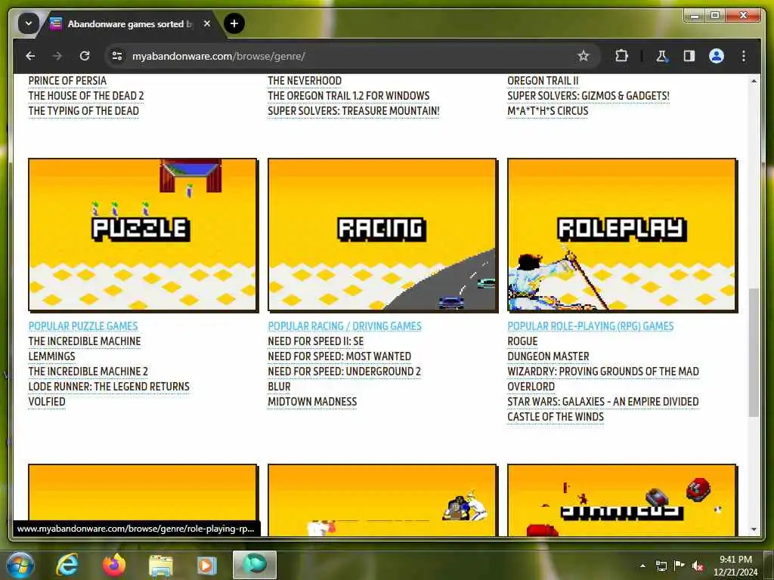Click the page scrollbar up arrow

(x=754, y=81)
